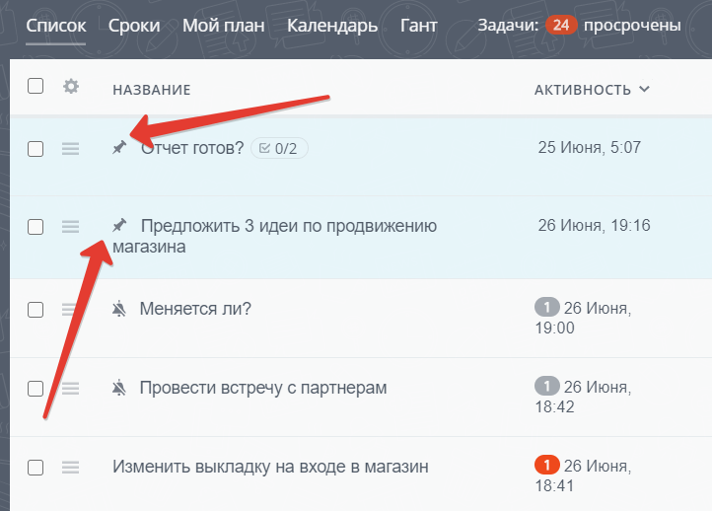Open the 'Гант' tab
This screenshot has height=511, width=712.
pyautogui.click(x=418, y=26)
